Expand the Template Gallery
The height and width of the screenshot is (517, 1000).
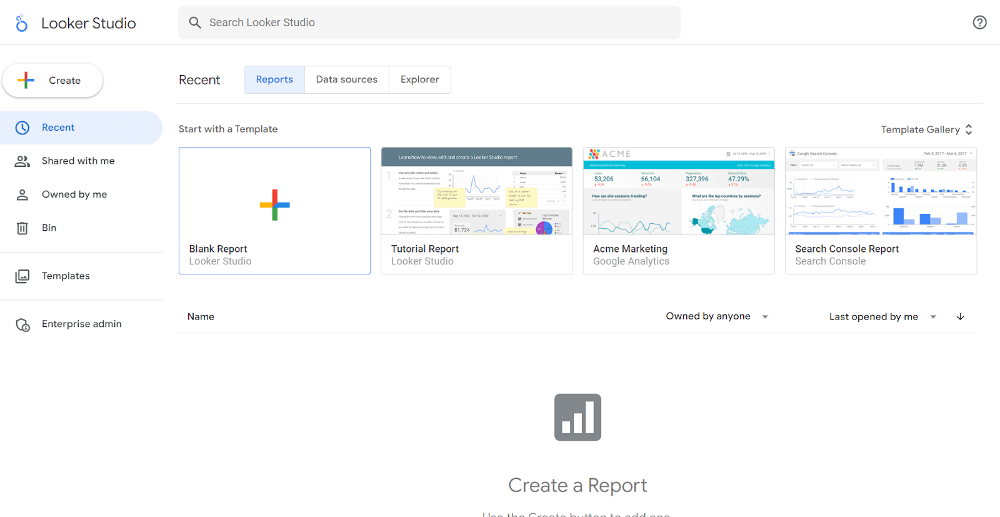(x=927, y=129)
